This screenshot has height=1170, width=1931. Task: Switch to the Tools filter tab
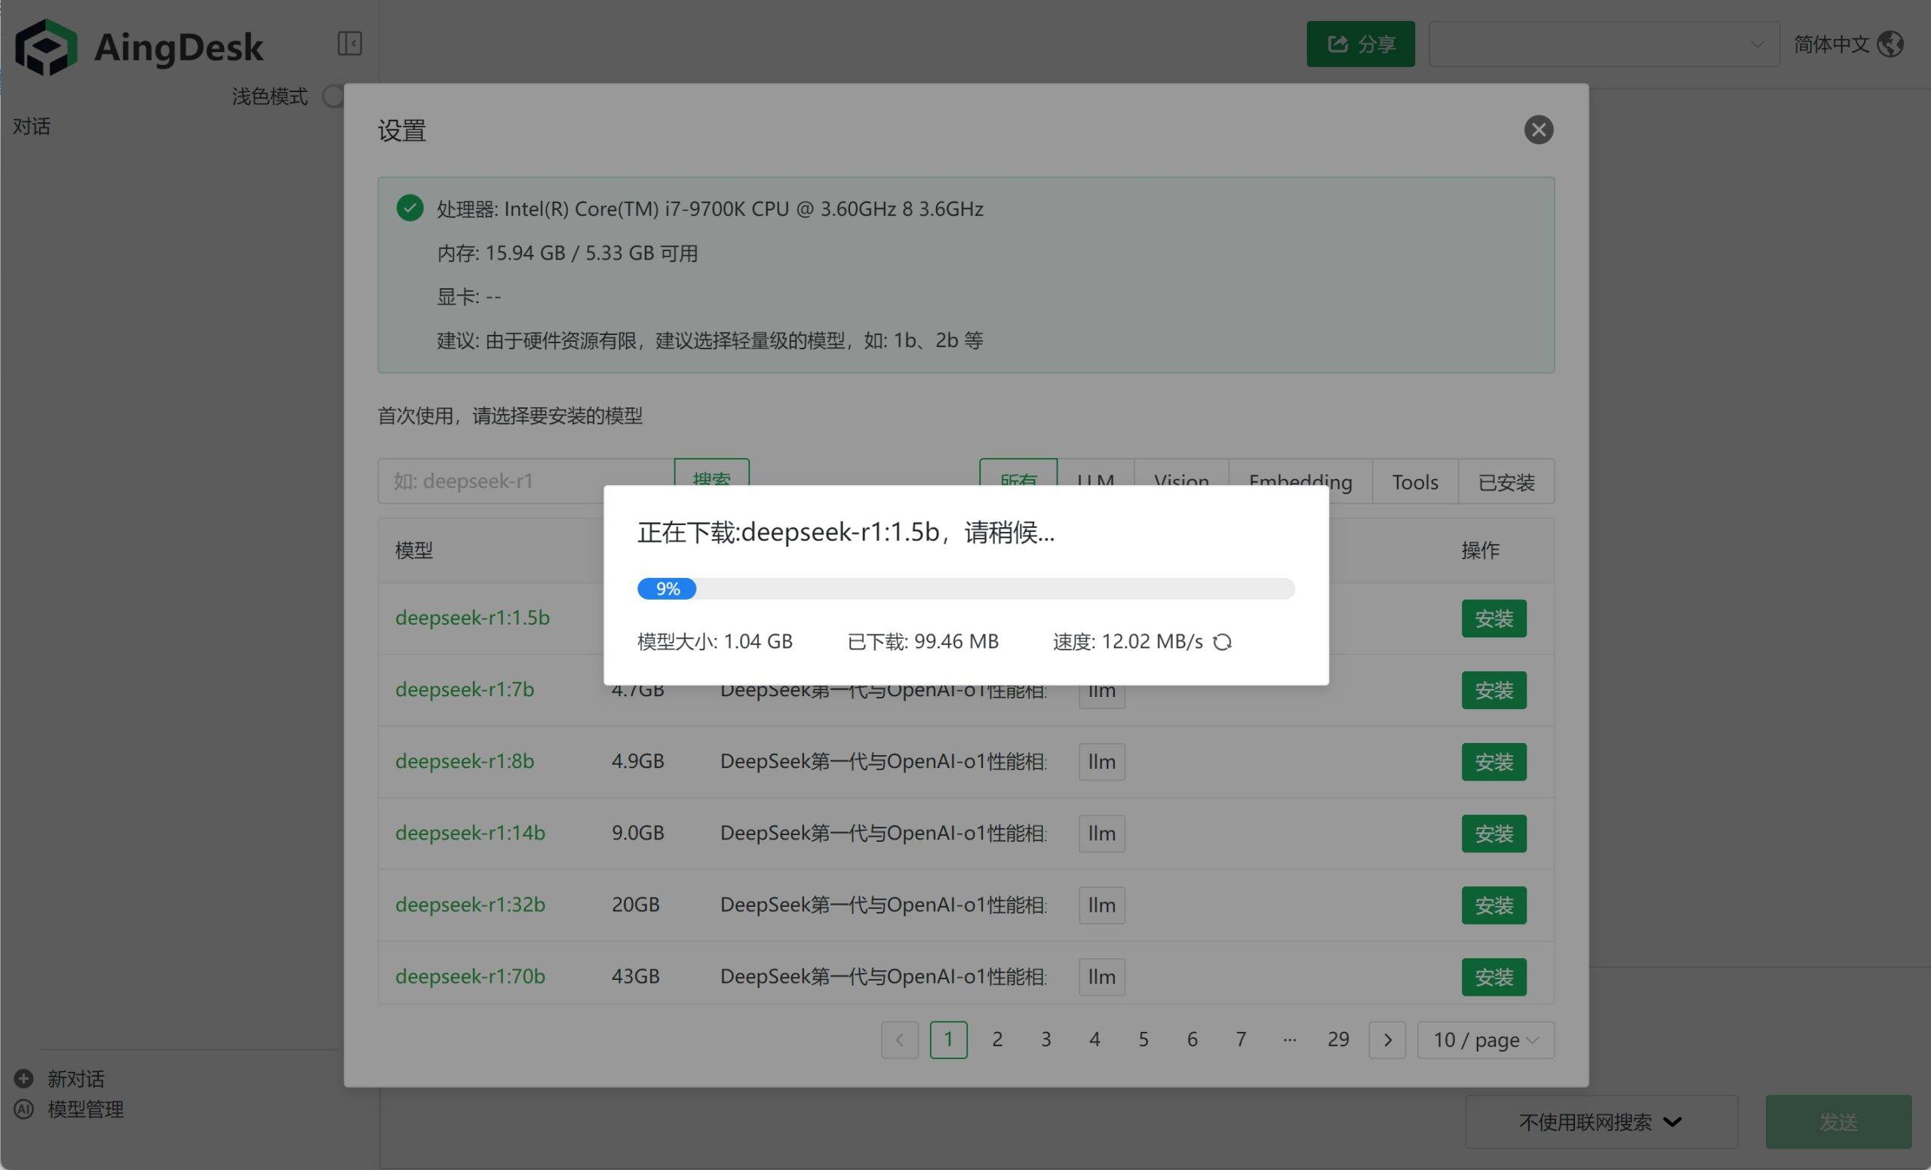tap(1414, 482)
